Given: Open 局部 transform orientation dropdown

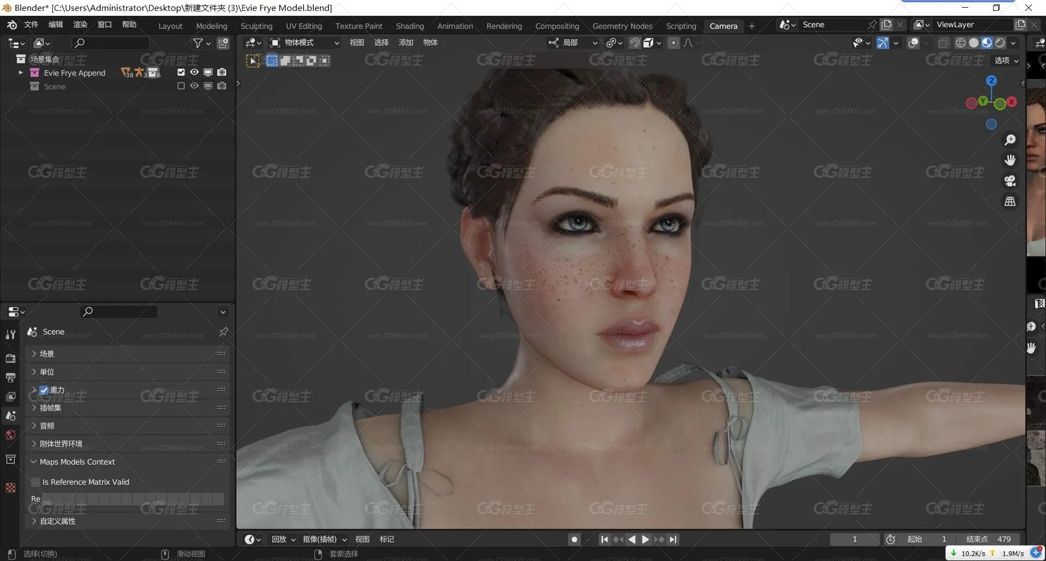Looking at the screenshot, I should click(573, 43).
